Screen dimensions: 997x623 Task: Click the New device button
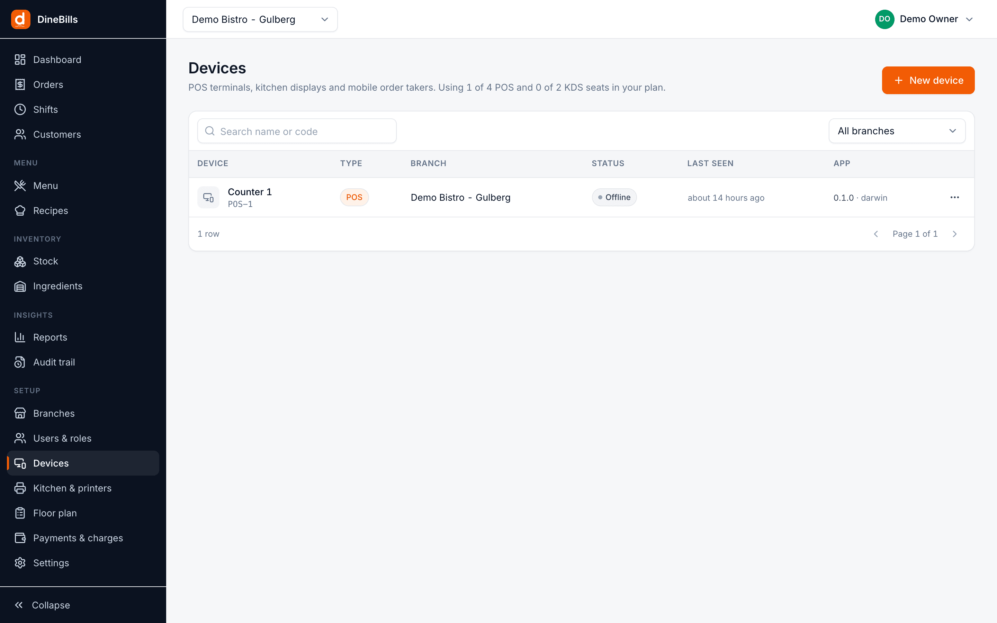(x=928, y=80)
